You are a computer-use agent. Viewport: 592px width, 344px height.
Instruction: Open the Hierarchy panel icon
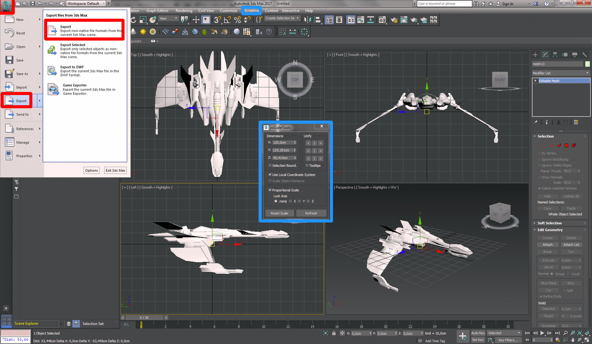pyautogui.click(x=555, y=54)
